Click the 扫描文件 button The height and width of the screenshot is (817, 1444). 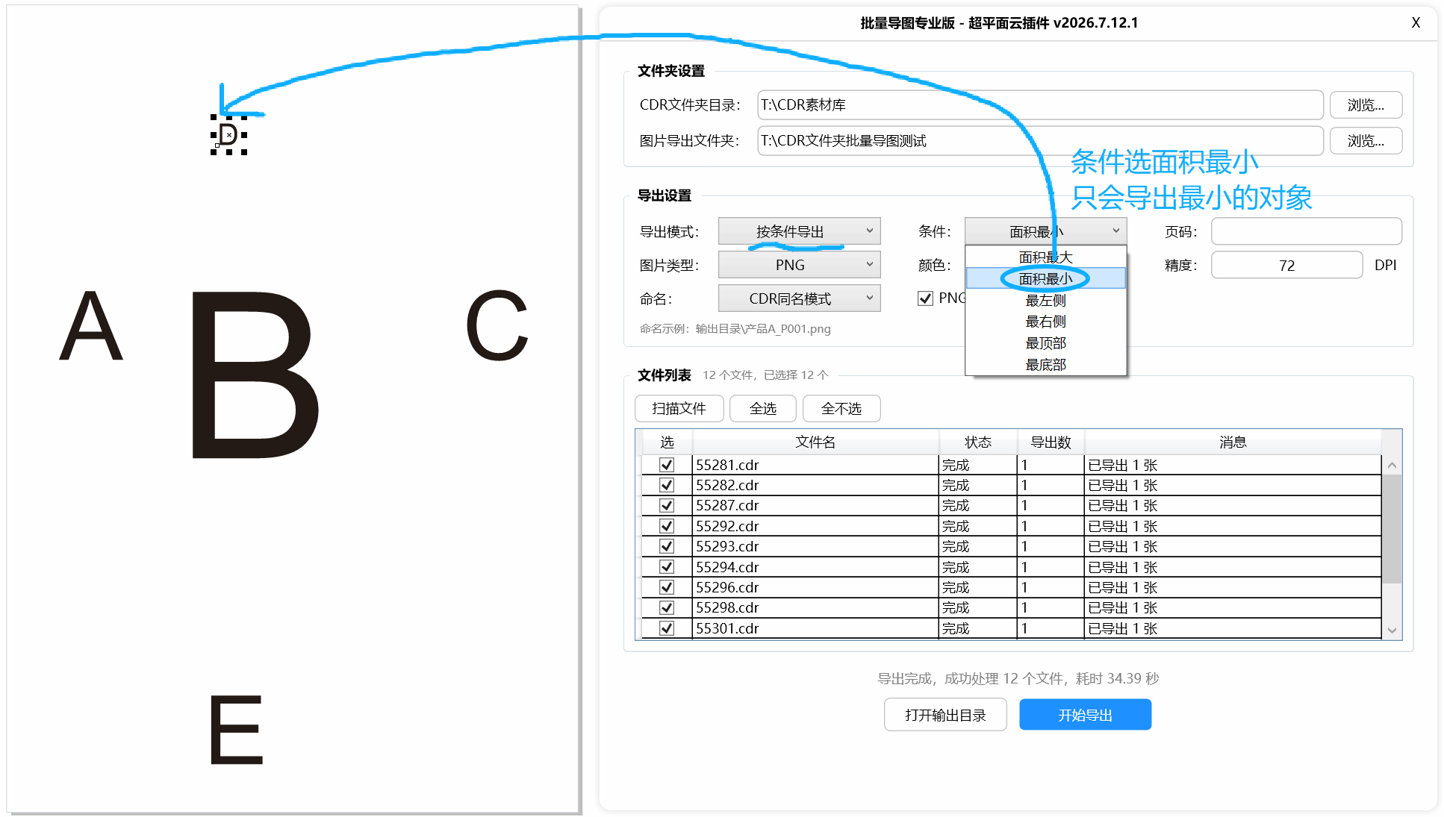coord(679,409)
